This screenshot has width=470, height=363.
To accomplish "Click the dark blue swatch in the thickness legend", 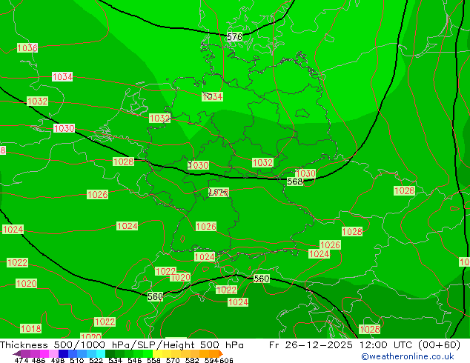I will coord(63,353).
